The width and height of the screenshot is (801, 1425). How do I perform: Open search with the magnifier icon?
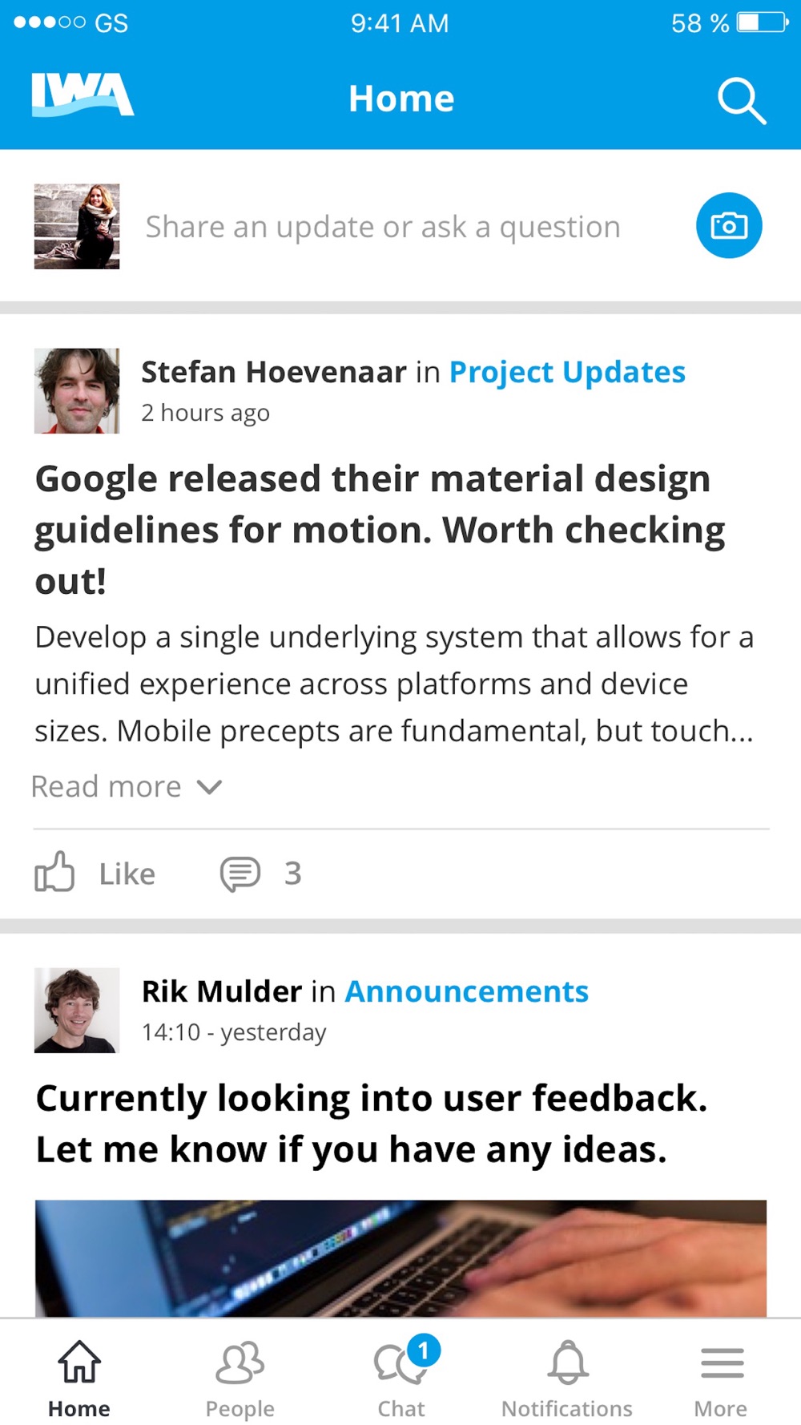coord(742,100)
